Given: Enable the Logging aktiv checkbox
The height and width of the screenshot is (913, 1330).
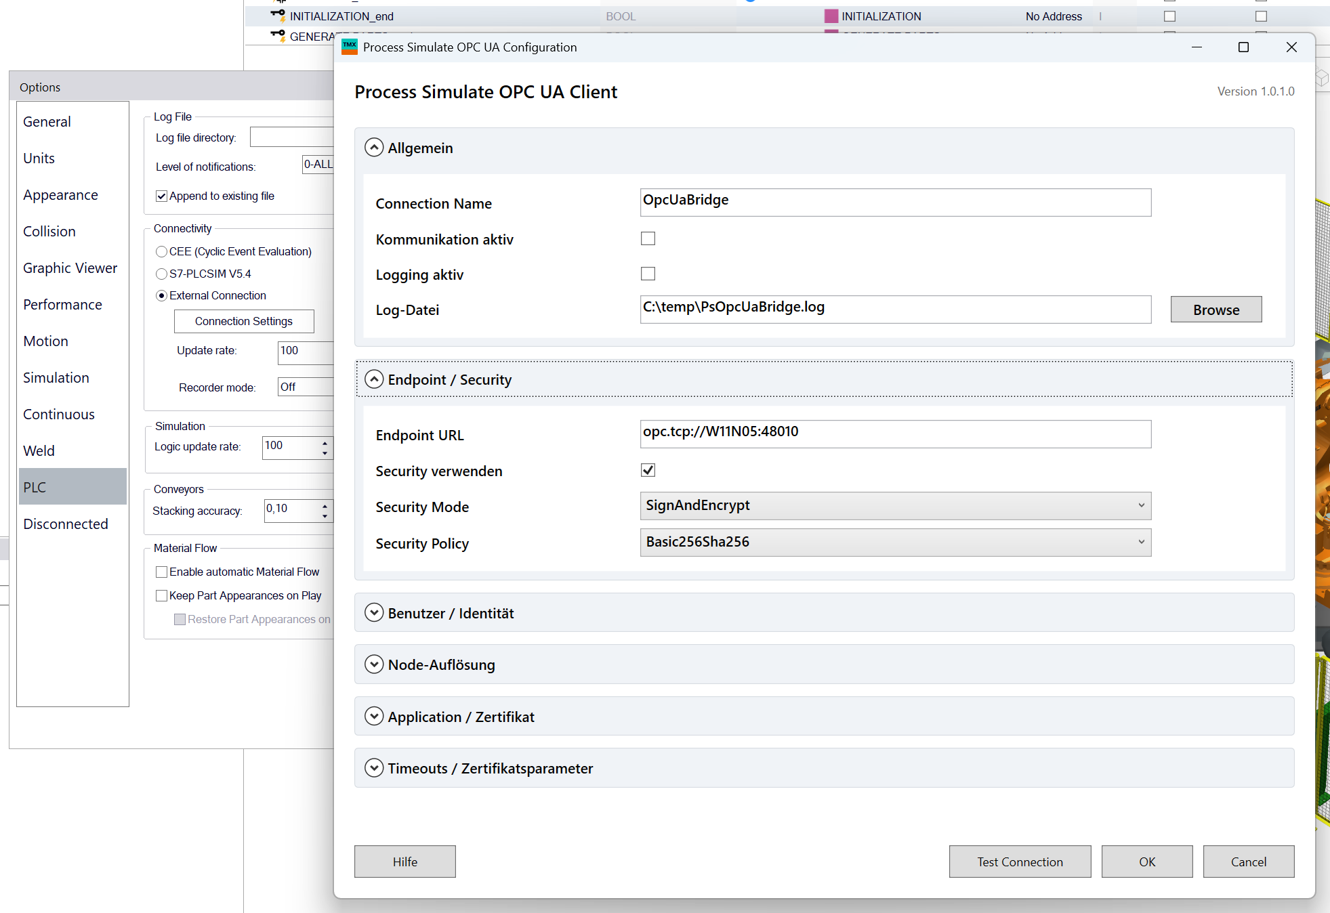Looking at the screenshot, I should click(x=648, y=274).
